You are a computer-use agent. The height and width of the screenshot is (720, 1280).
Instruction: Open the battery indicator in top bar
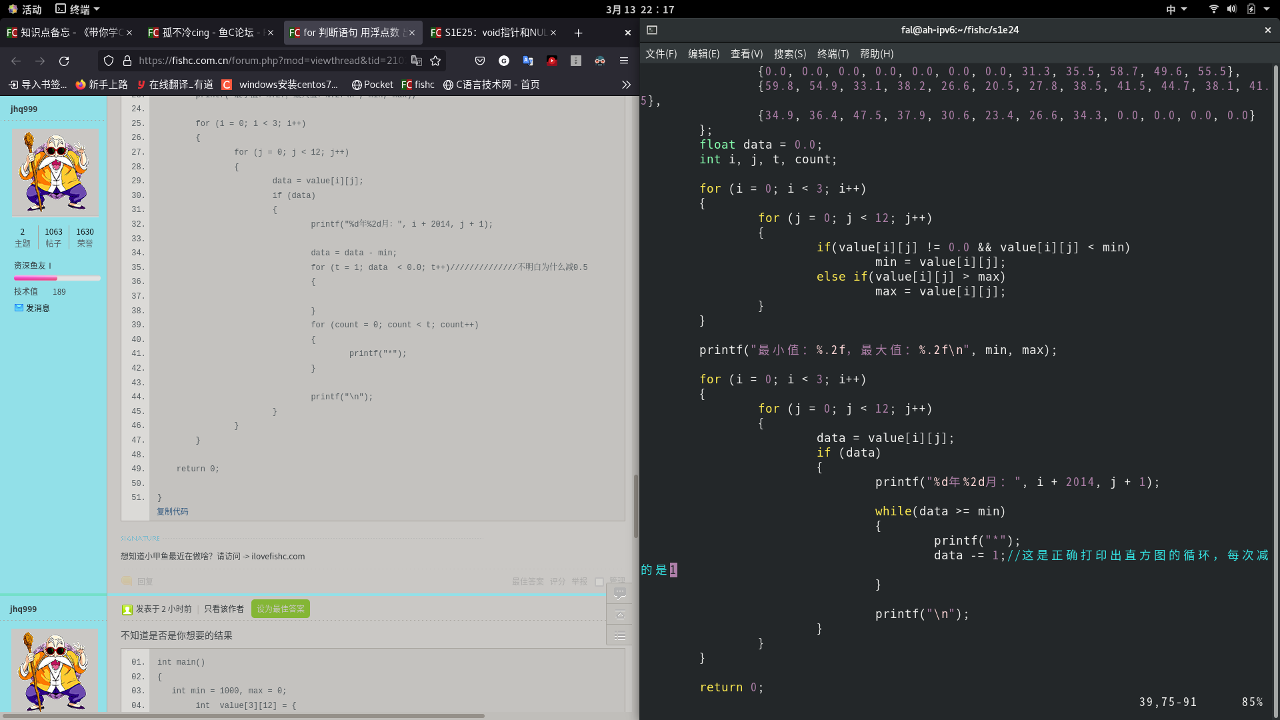(1251, 9)
